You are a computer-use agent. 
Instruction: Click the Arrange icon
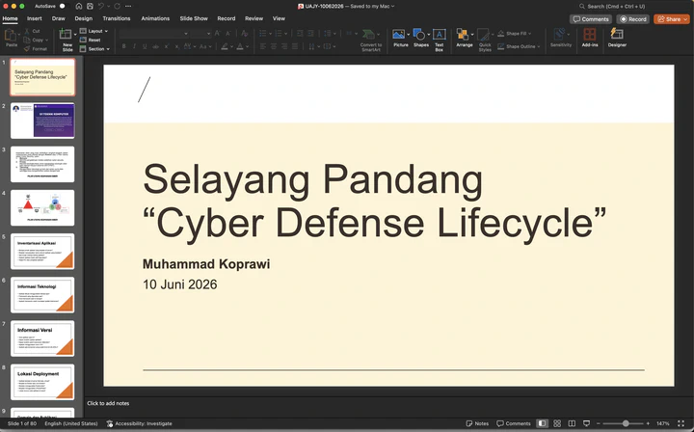(463, 35)
